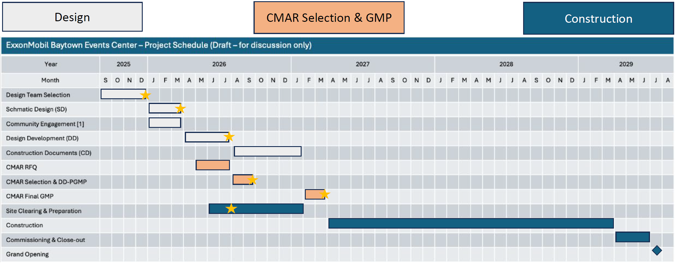The height and width of the screenshot is (265, 676).
Task: Click the star on Design Team Selection bar
Action: (x=145, y=95)
